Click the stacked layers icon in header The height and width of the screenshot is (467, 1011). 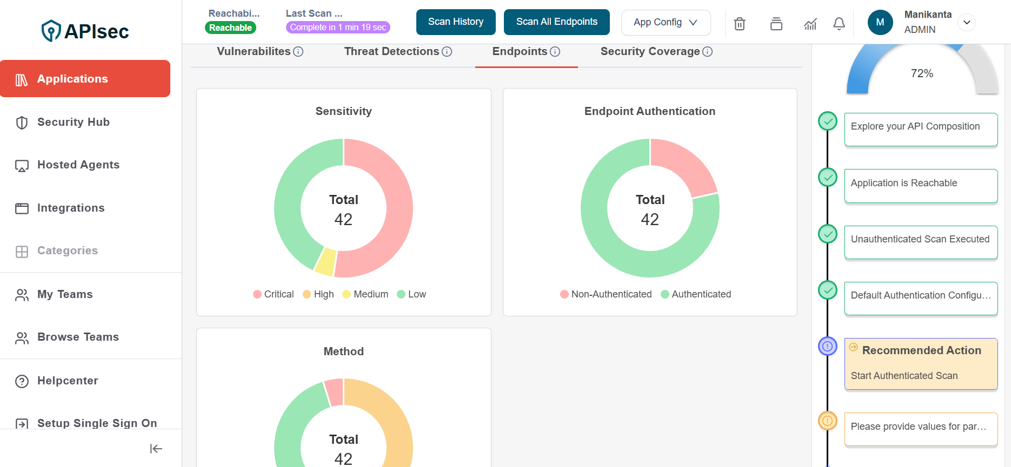click(776, 24)
